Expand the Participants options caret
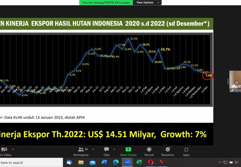Image resolution: width=241 pixels, height=167 pixels. click(93, 149)
